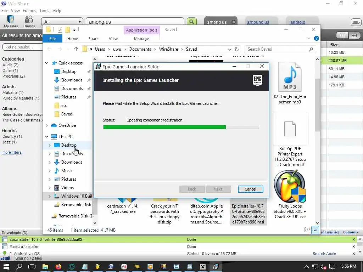Open Customize Quick Access Toolbar dropdown
This screenshot has width=363, height=272.
click(x=74, y=30)
